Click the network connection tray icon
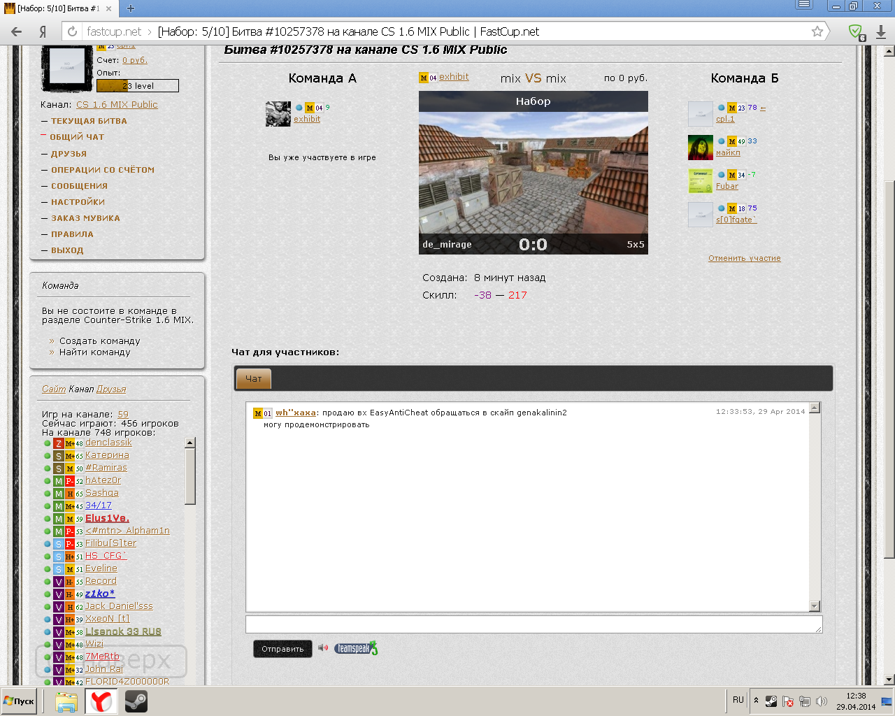Viewport: 895px width, 716px height. coord(805,701)
